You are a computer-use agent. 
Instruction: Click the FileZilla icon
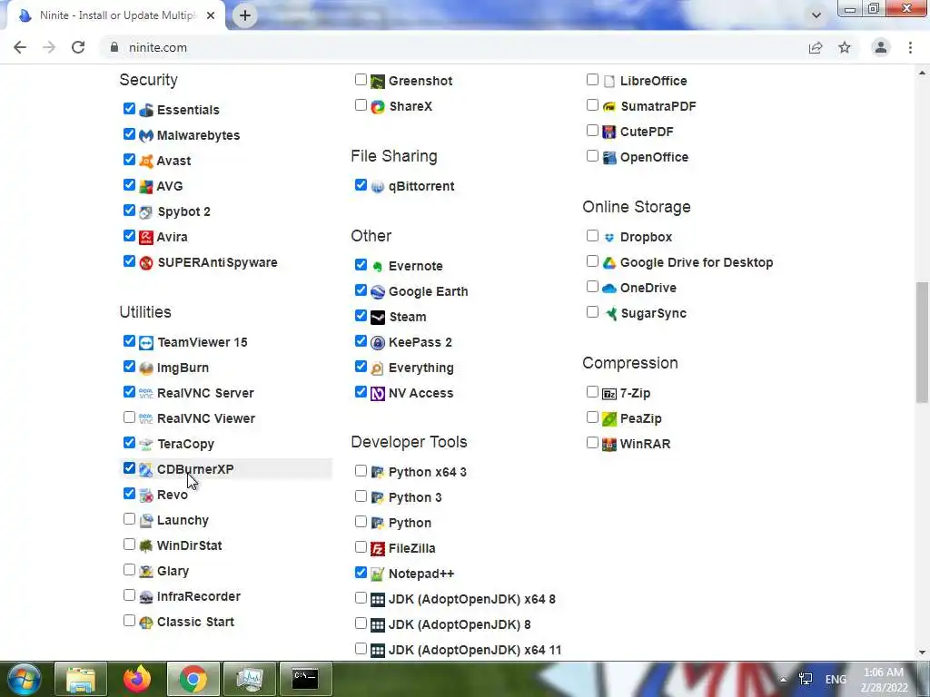[x=378, y=549]
